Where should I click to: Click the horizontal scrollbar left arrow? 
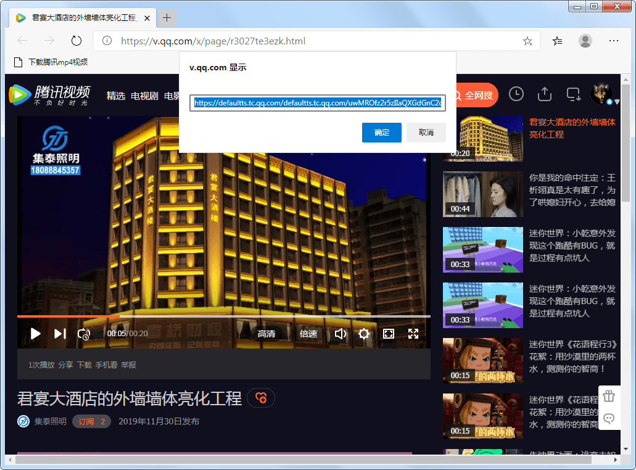(10, 460)
